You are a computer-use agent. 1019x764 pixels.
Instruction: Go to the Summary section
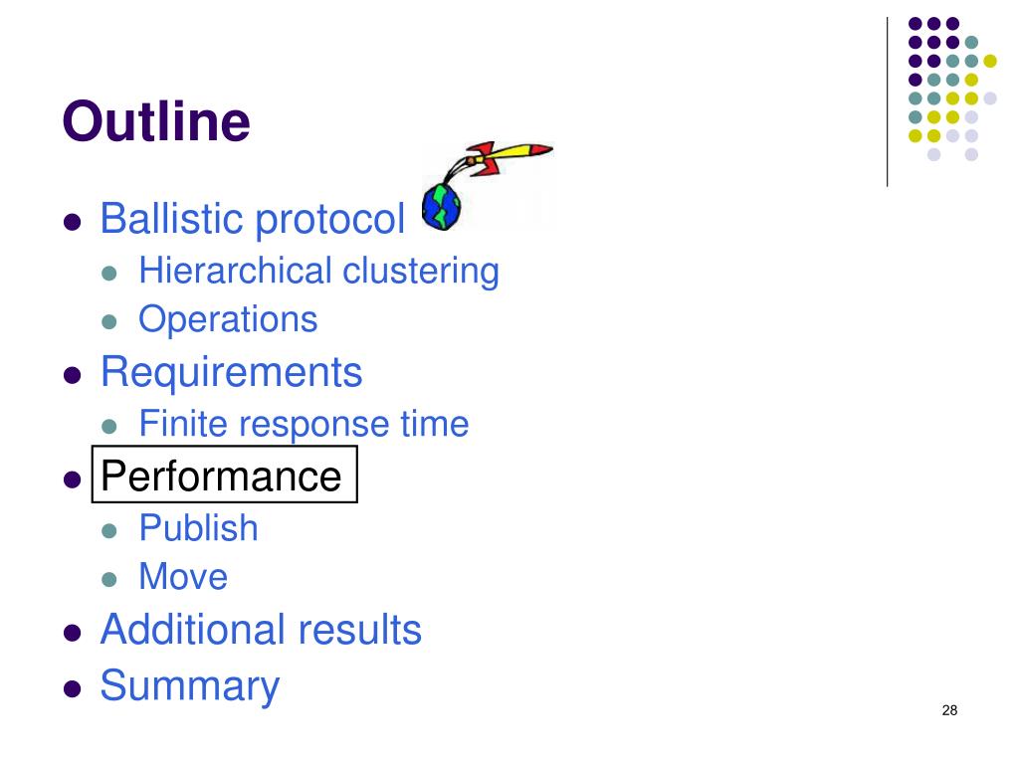coord(190,686)
